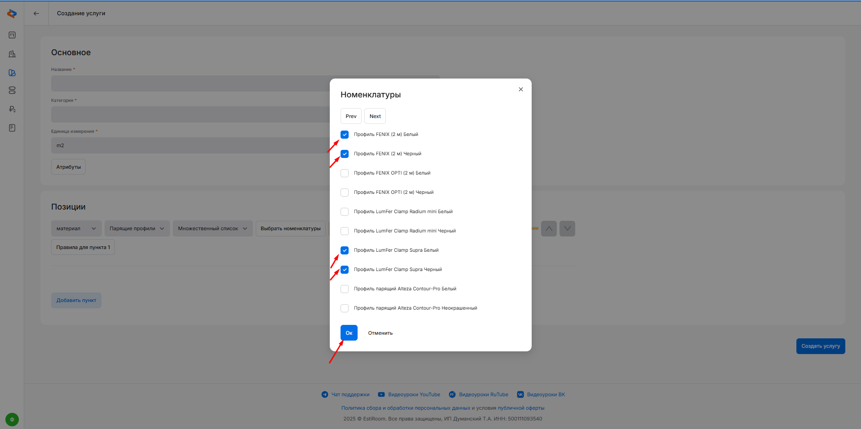Go to Next page of nomenclatures

(x=375, y=116)
